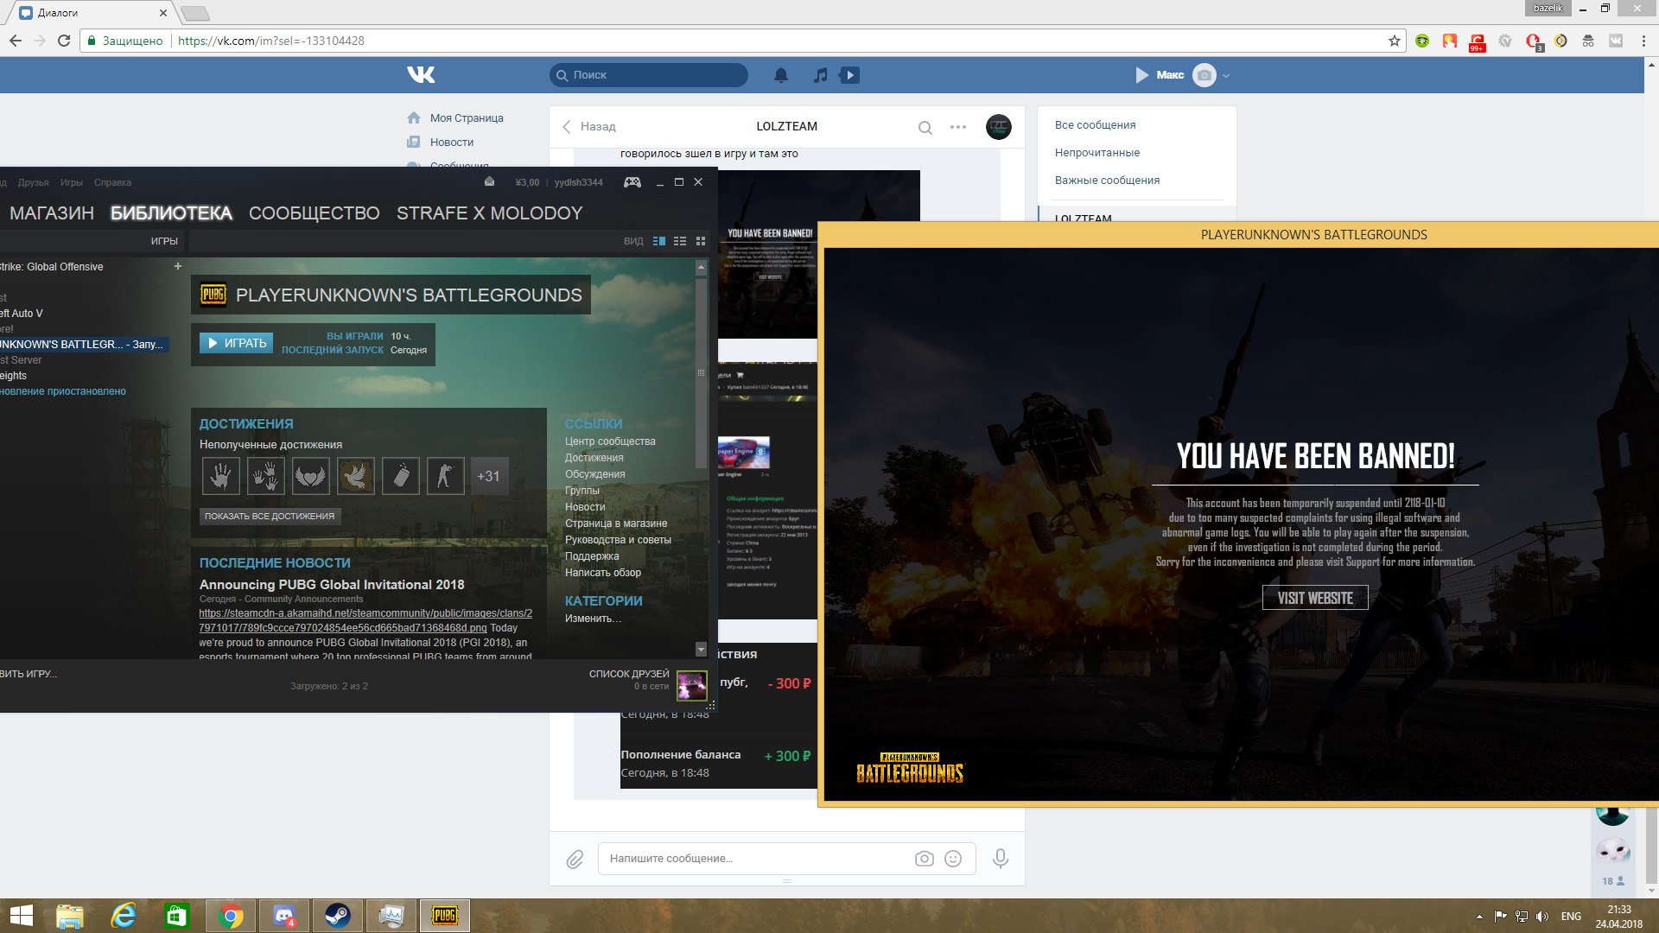Play VK header audio player button

click(x=1141, y=75)
